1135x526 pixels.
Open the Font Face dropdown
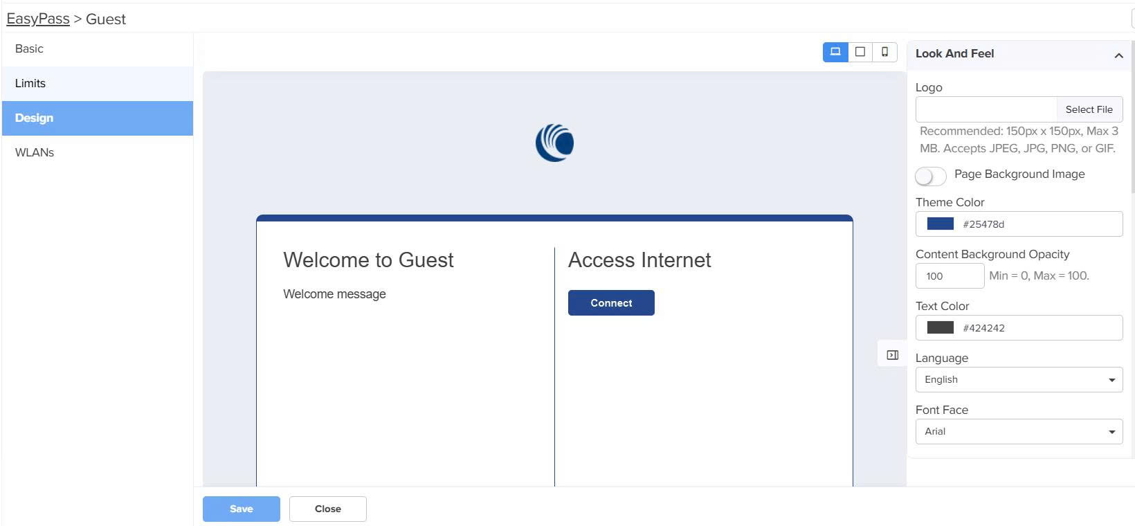pyautogui.click(x=1019, y=432)
